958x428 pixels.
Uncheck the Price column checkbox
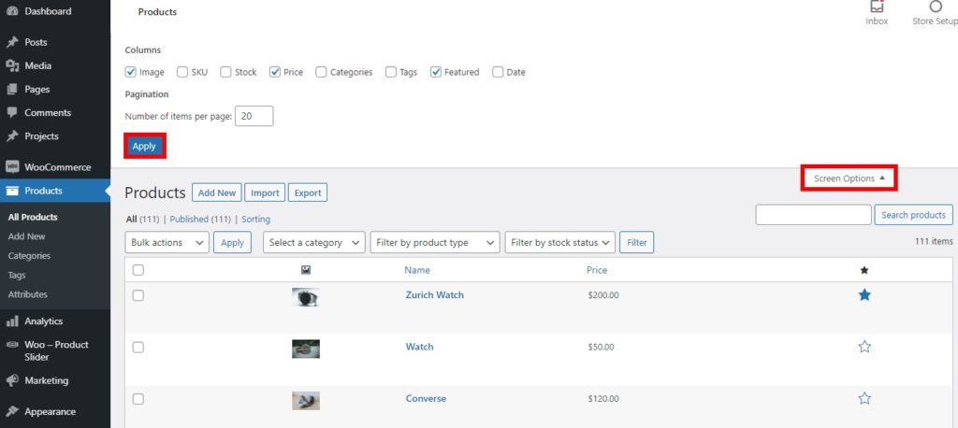pyautogui.click(x=275, y=72)
